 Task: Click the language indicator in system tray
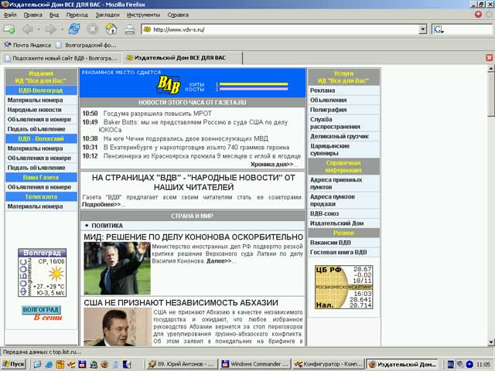(451, 364)
